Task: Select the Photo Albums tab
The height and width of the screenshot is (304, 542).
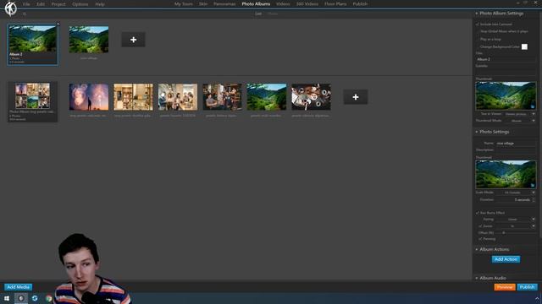Action: [256, 3]
